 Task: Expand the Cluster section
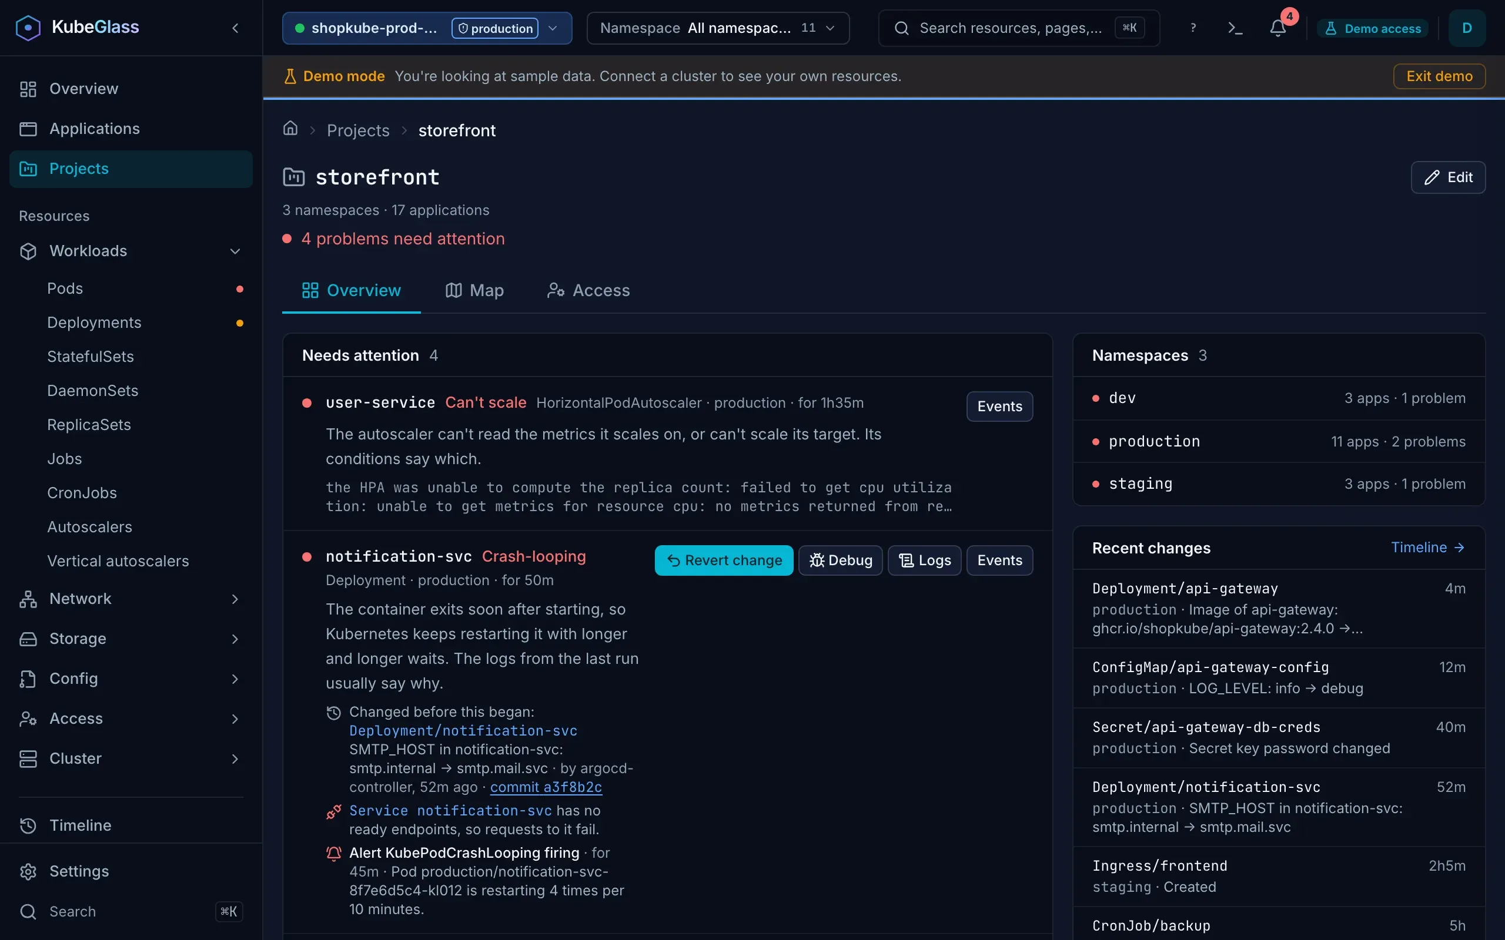coord(131,758)
